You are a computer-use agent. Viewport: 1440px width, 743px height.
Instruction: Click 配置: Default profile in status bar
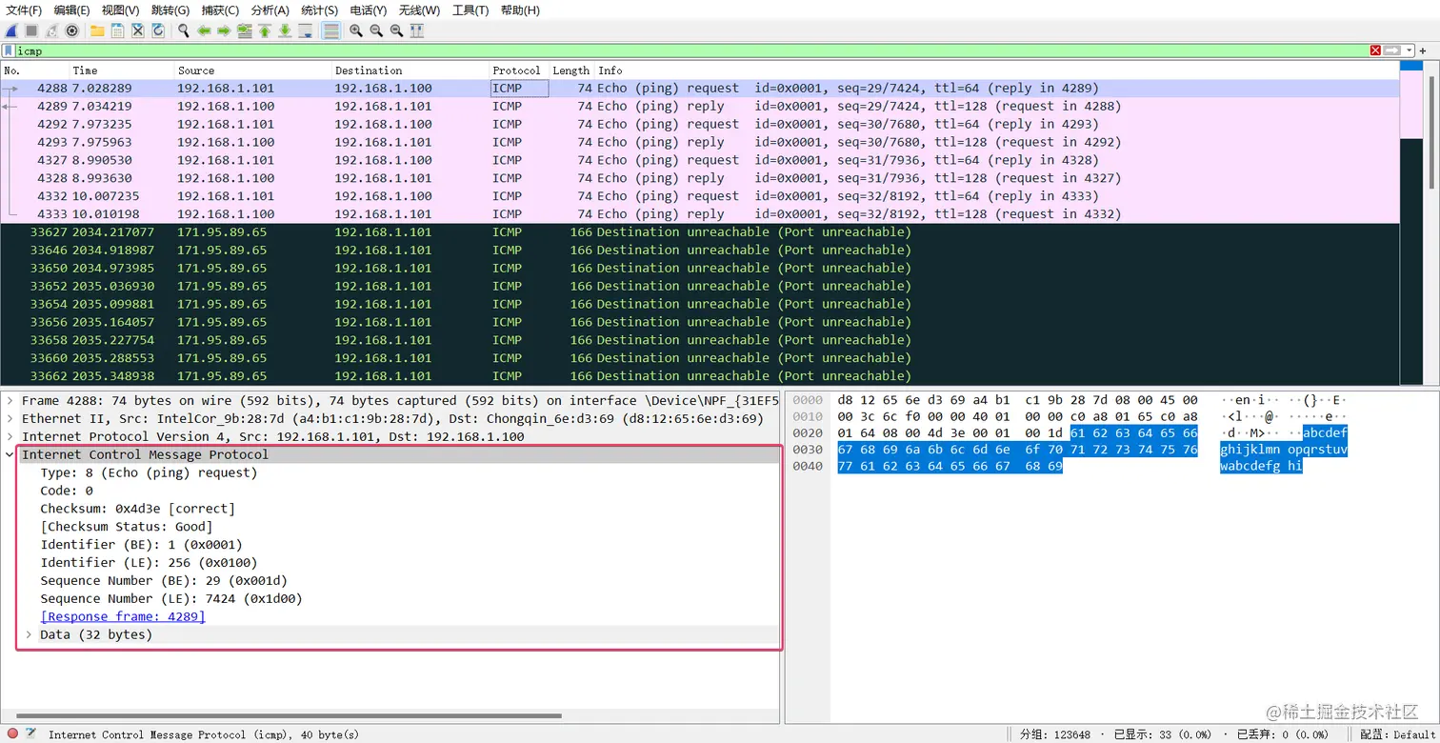point(1397,734)
